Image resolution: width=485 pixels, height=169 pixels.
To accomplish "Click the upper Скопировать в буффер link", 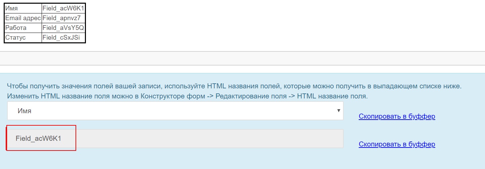I will pyautogui.click(x=397, y=117).
